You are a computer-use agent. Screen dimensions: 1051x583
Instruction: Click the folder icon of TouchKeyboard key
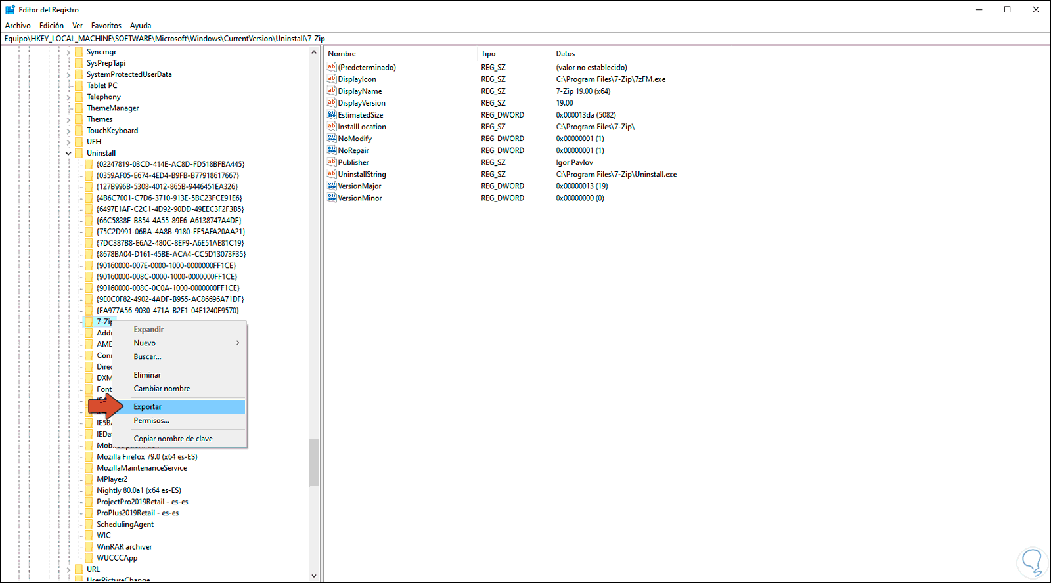(79, 130)
